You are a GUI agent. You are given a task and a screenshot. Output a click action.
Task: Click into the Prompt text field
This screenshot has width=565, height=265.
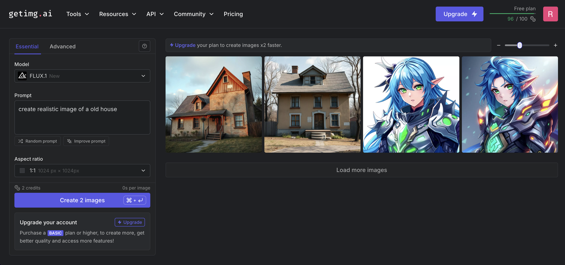click(82, 117)
